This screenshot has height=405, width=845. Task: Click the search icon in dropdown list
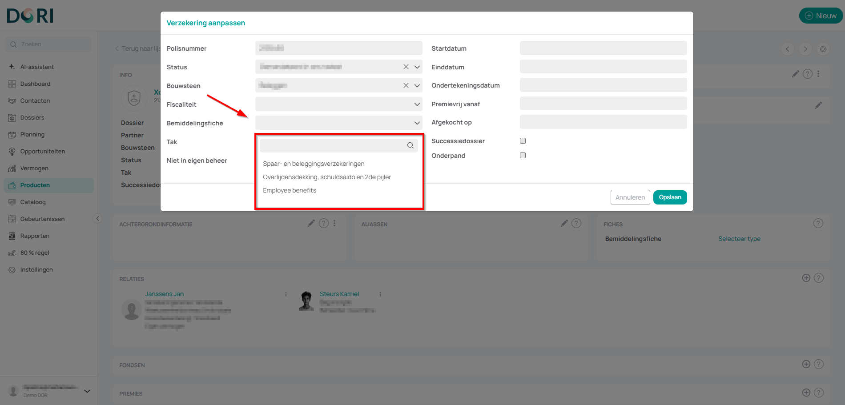410,145
